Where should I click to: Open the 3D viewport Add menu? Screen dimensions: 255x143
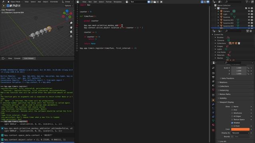(x=39, y=2)
